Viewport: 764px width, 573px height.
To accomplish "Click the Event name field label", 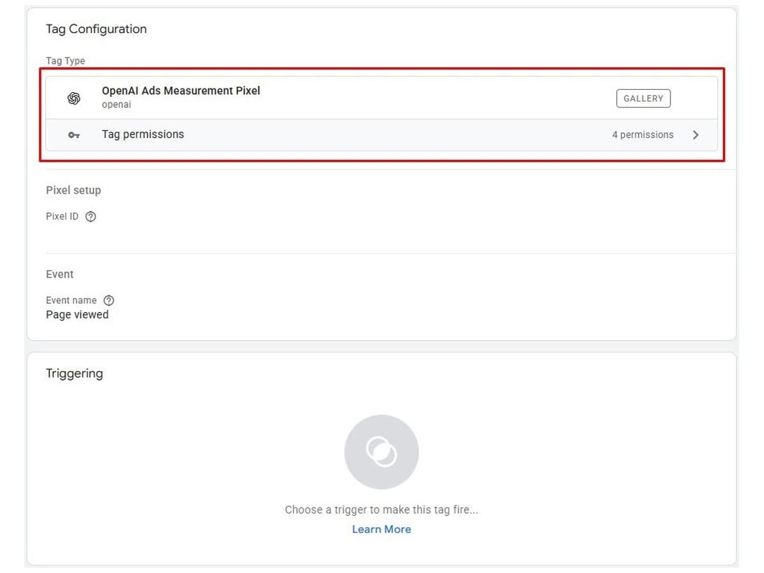I will (71, 301).
